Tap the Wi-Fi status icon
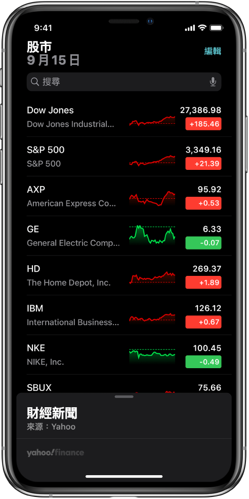Viewport: 249px width, 499px height. 202,28
